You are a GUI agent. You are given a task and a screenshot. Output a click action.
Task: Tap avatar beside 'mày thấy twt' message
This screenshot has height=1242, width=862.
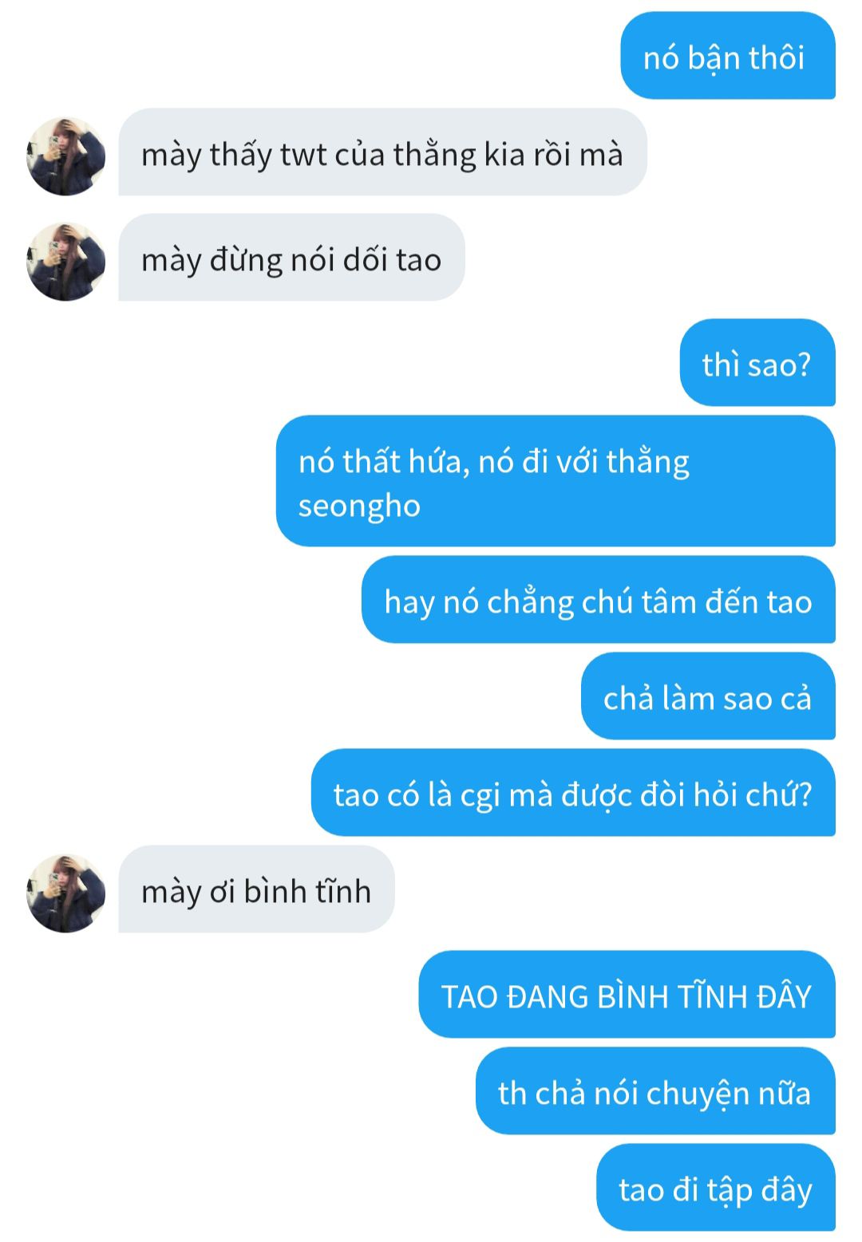(65, 156)
